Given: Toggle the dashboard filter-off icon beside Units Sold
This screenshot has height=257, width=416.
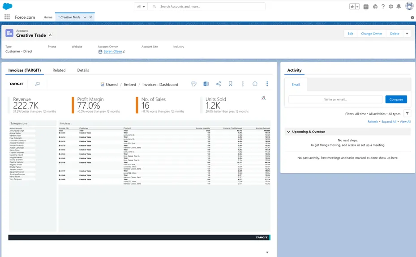Looking at the screenshot, I should 263,98.
